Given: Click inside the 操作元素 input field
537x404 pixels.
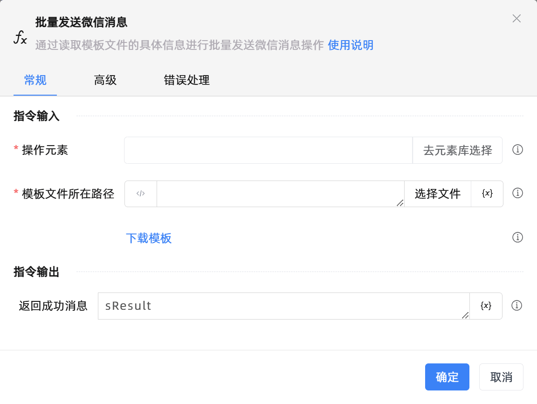Looking at the screenshot, I should (x=268, y=150).
